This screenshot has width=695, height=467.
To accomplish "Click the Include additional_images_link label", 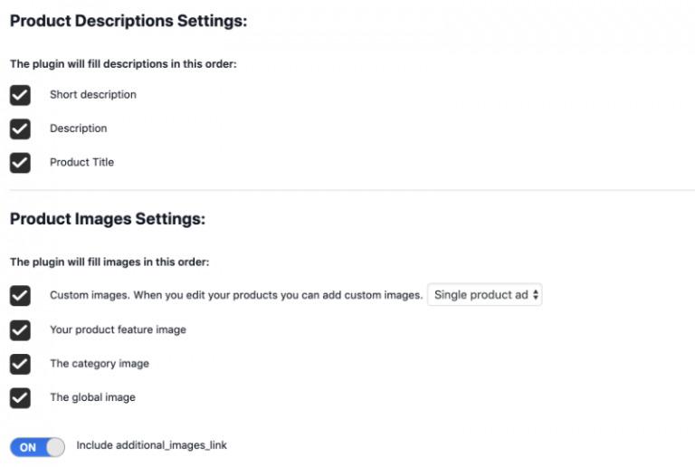I will [x=151, y=446].
